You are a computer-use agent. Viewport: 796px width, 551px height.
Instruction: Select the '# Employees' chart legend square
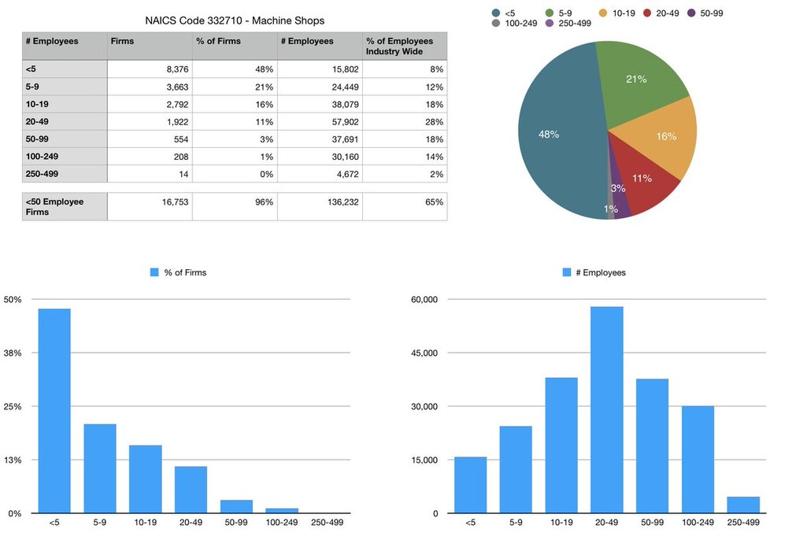tap(567, 272)
